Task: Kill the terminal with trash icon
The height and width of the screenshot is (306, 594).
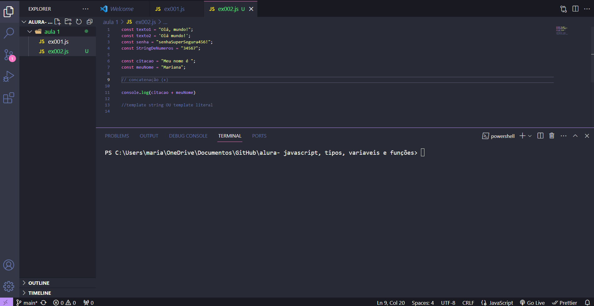Action: (x=552, y=136)
